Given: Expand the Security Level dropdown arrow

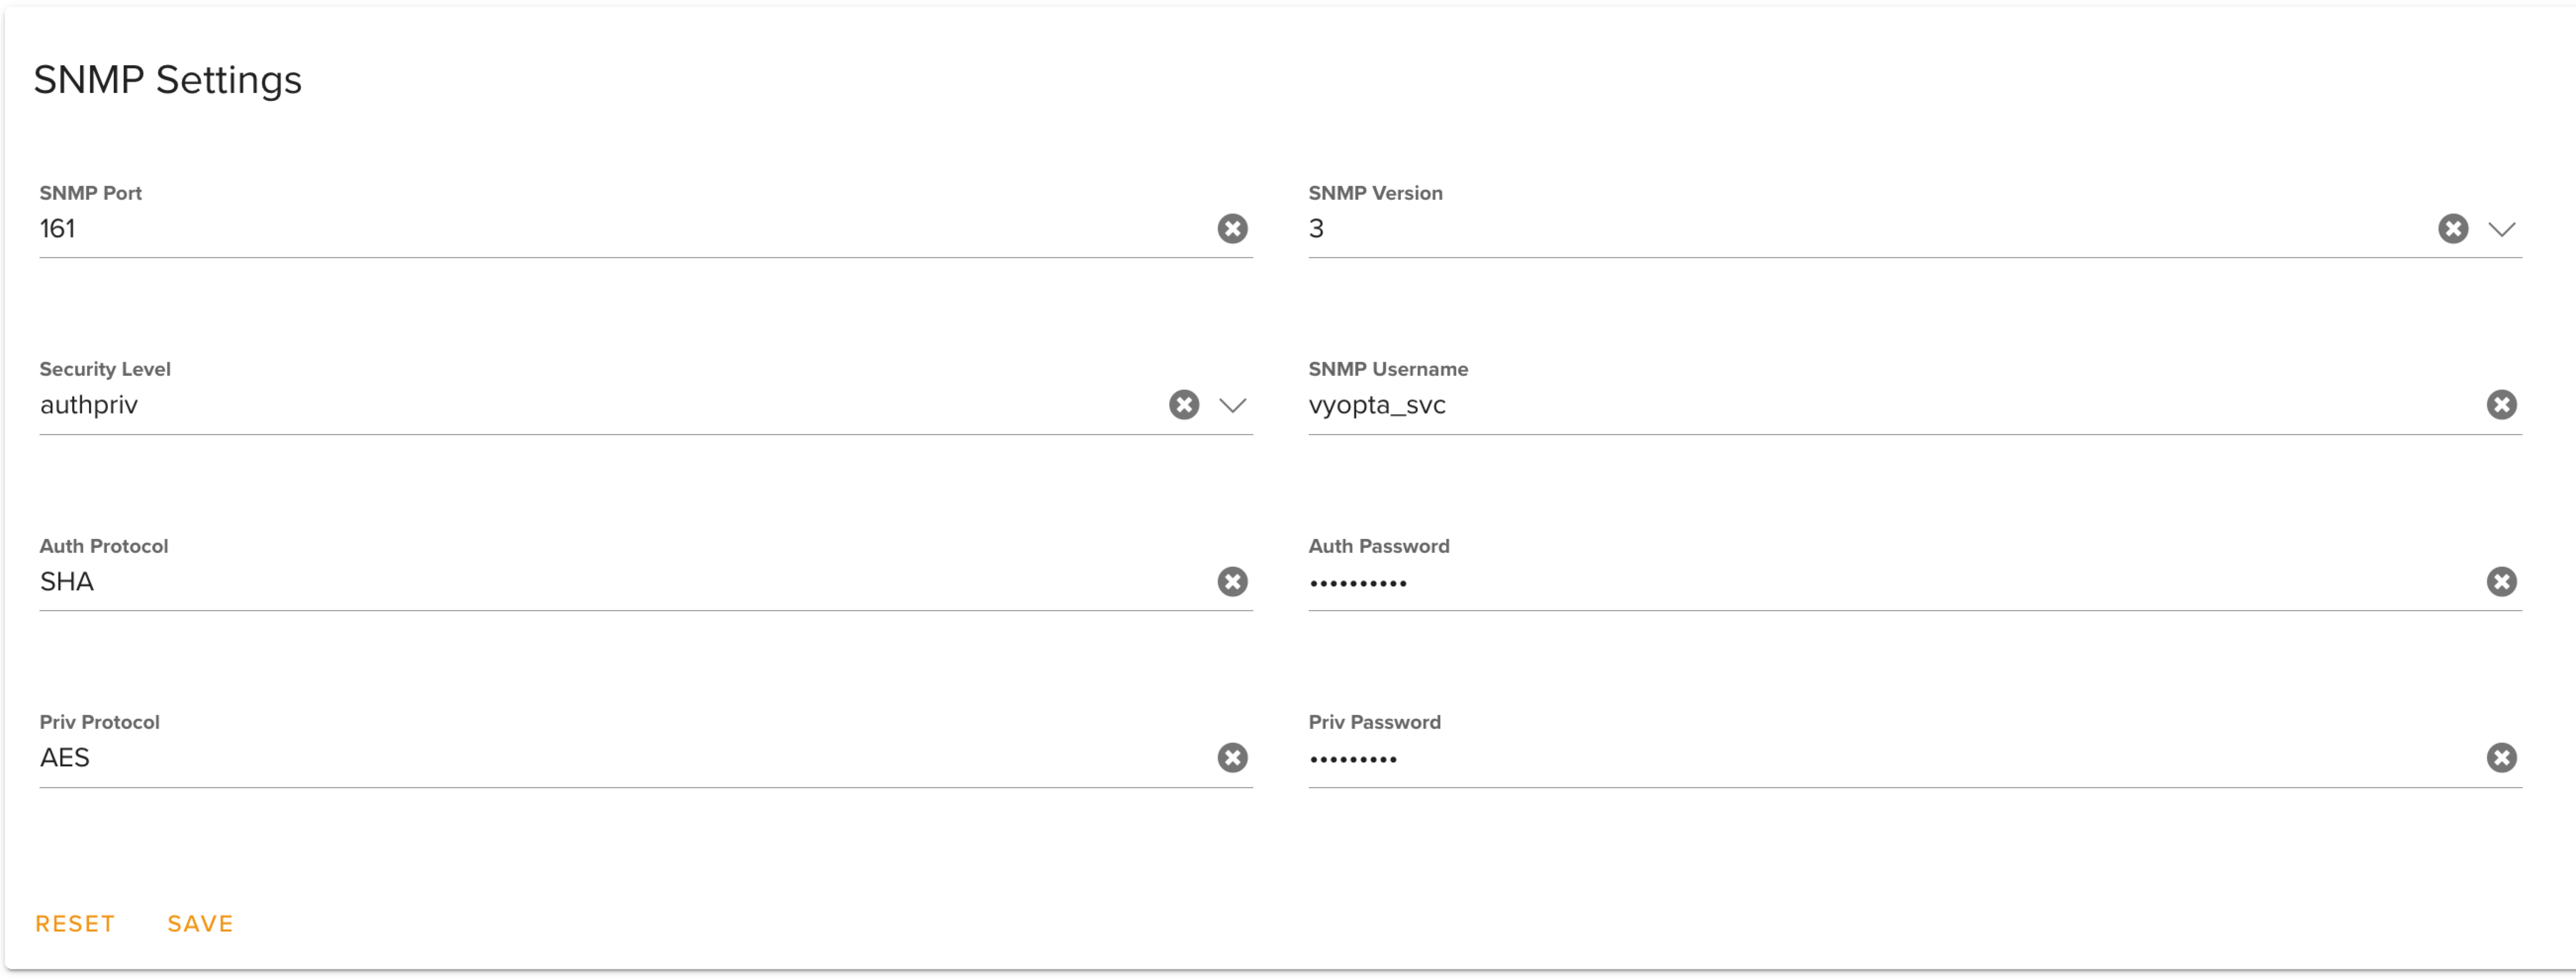Looking at the screenshot, I should 1232,406.
